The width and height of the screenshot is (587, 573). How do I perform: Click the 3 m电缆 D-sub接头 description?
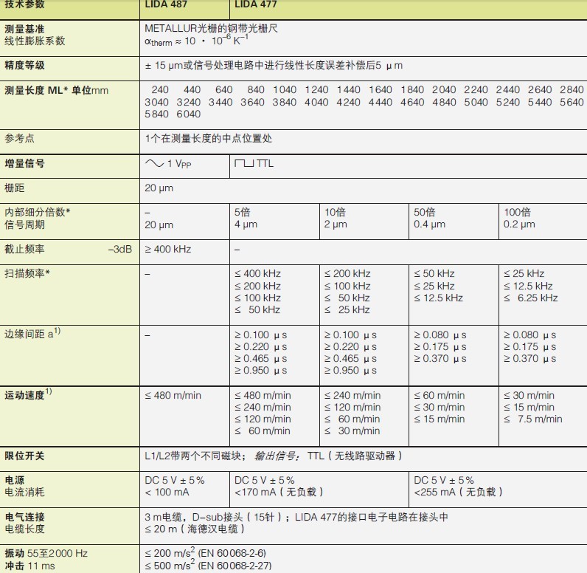(x=296, y=517)
